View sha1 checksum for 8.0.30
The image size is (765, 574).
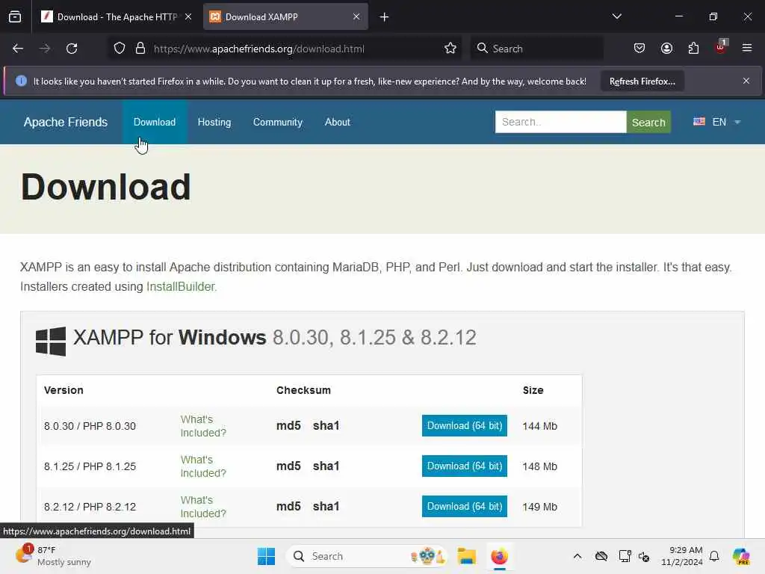326,425
